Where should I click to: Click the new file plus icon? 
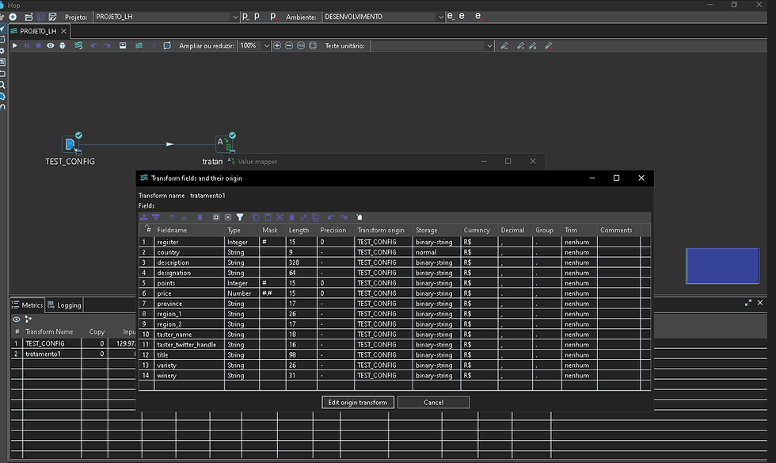[13, 17]
